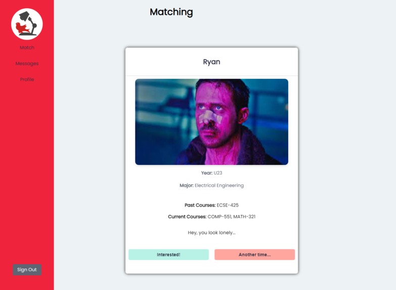Click the Matching page title
This screenshot has width=396, height=290.
click(x=171, y=12)
